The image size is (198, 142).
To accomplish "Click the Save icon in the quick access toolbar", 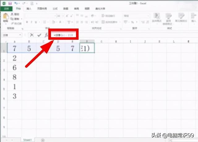I will pos(10,3).
